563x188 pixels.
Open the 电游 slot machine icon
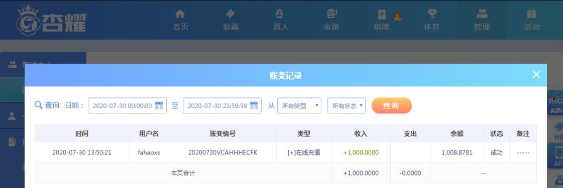(x=332, y=14)
